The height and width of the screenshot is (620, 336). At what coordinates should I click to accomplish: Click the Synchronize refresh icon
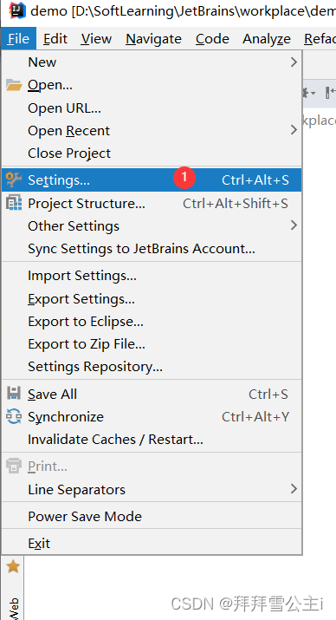pyautogui.click(x=14, y=416)
